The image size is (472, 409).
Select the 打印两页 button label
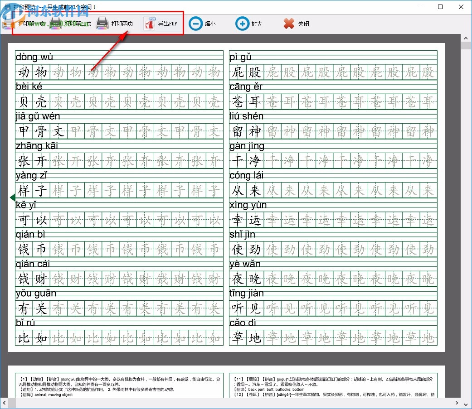click(x=122, y=24)
